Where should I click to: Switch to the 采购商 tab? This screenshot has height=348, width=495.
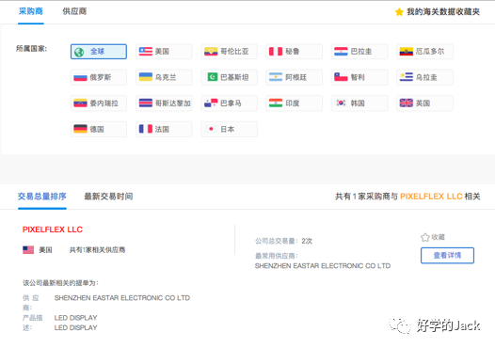click(x=31, y=11)
